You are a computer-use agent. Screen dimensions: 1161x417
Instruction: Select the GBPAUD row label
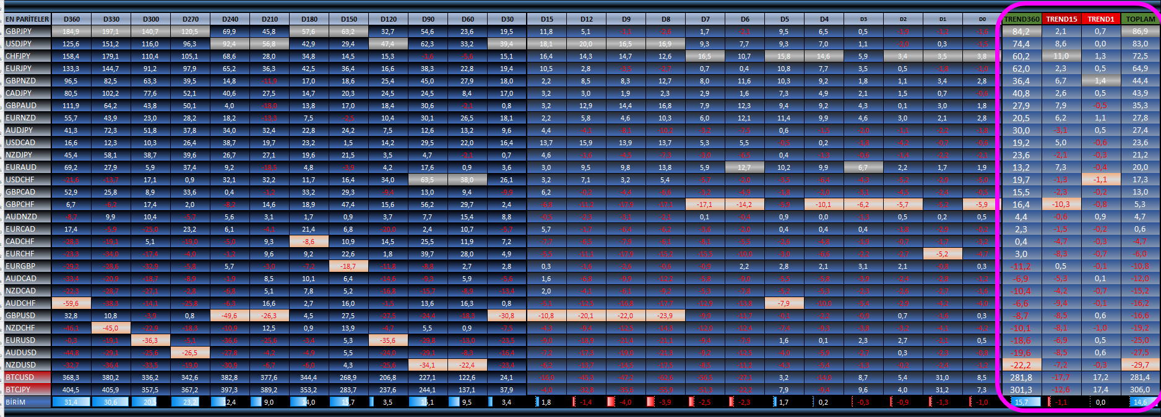[27, 106]
